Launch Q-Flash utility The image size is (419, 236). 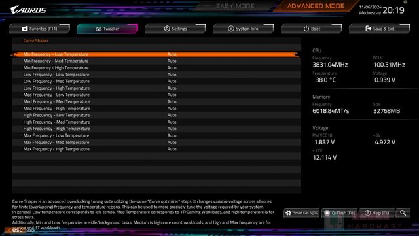[x=339, y=212]
